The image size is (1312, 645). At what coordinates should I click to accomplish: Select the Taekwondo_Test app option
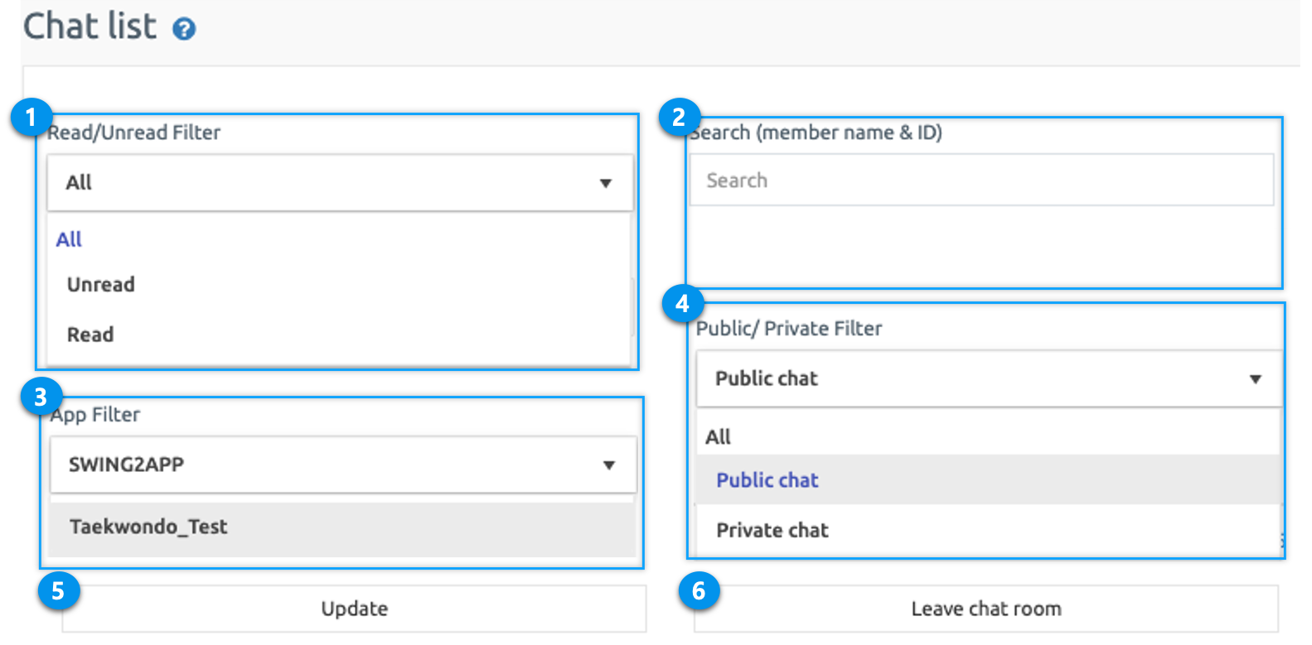149,527
